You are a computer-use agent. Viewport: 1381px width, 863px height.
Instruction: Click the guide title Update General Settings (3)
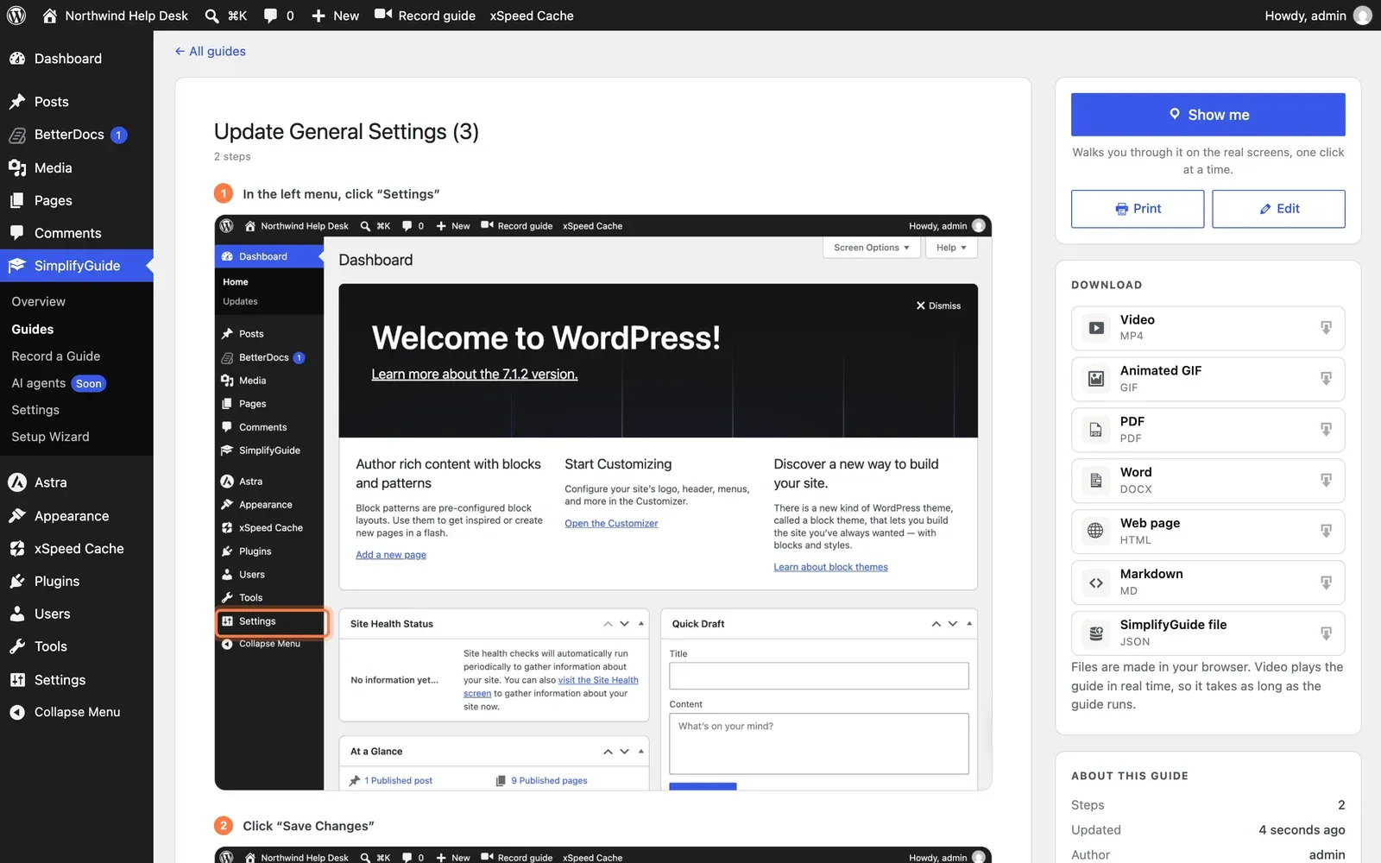[x=346, y=131]
